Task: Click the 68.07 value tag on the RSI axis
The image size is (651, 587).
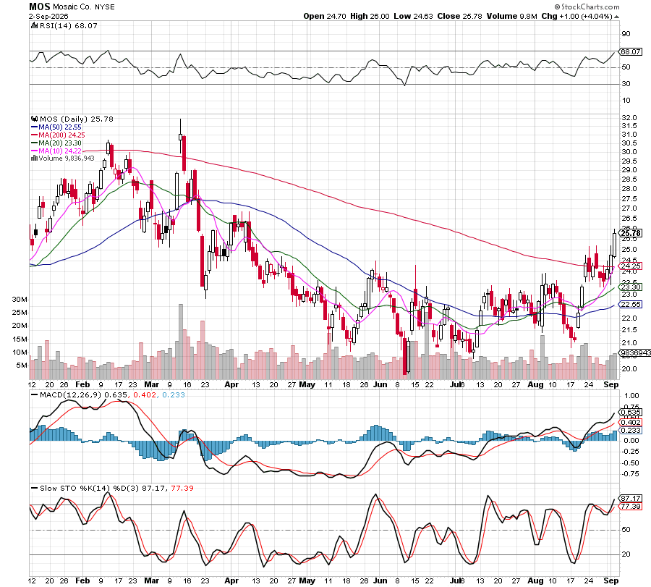Action: tap(630, 52)
